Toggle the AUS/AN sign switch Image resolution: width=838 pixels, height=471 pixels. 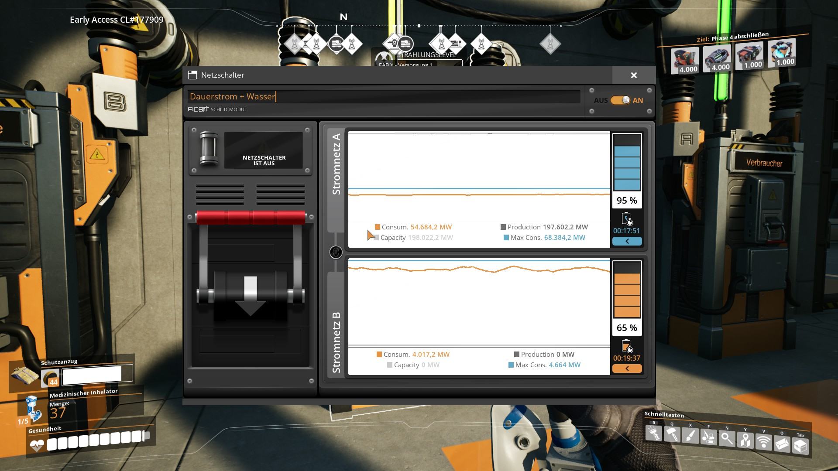click(x=620, y=100)
